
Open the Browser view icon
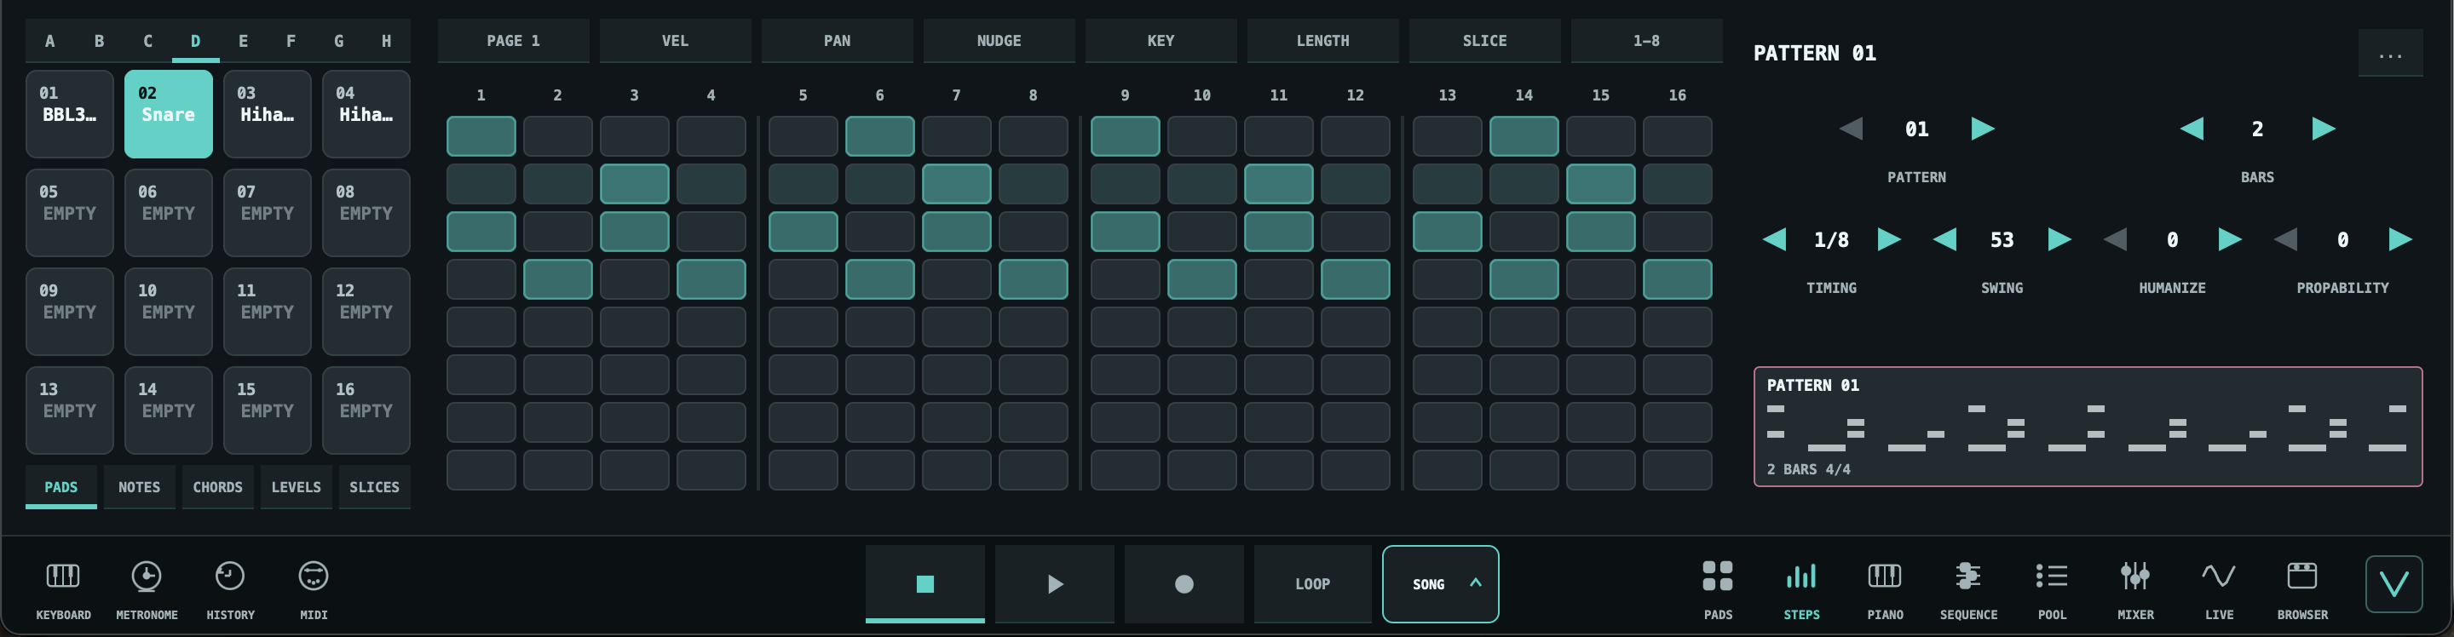coord(2302,576)
